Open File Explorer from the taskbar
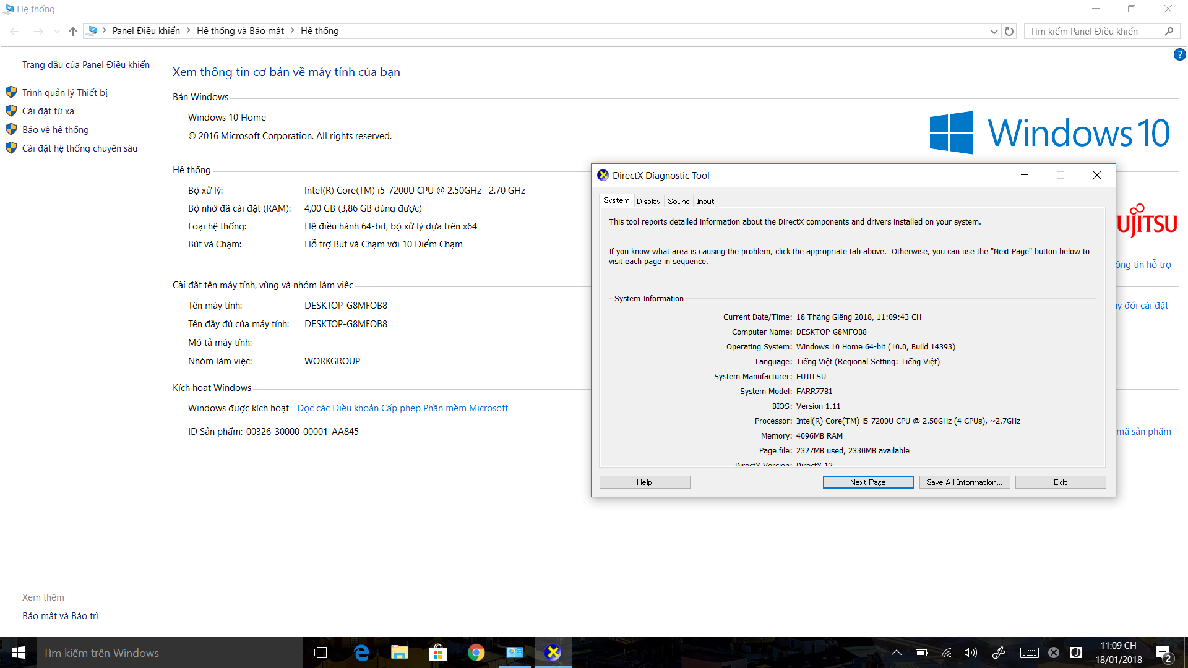The height and width of the screenshot is (668, 1188). (400, 653)
